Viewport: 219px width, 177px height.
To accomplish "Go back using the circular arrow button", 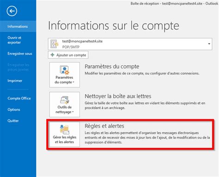I will tap(12, 11).
